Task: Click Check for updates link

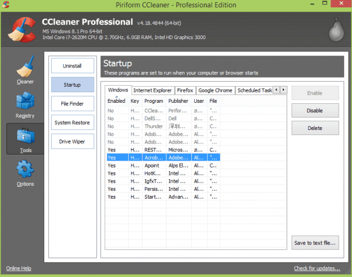Action: click(317, 268)
